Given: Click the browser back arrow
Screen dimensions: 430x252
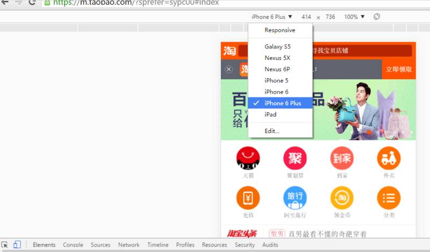Looking at the screenshot, I should point(5,3).
